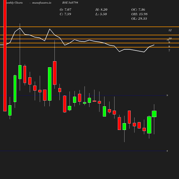The height and width of the screenshot is (179, 179).
Task: Click the BSE 543798 stock code
Action: pos(70,3)
